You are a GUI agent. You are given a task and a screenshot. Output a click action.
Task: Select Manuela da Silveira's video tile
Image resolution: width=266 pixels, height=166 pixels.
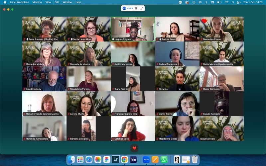(x=88, y=54)
